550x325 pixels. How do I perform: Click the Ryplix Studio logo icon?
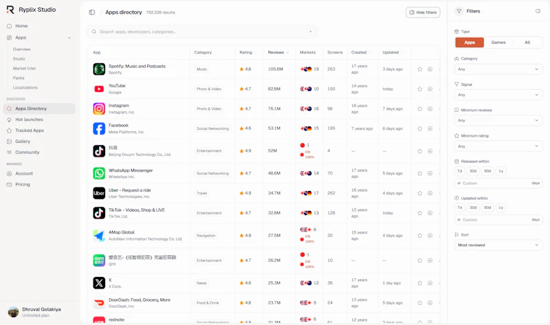tap(10, 10)
